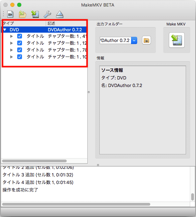
Task: Click the horizontal splitter handle above log
Action: click(98, 165)
